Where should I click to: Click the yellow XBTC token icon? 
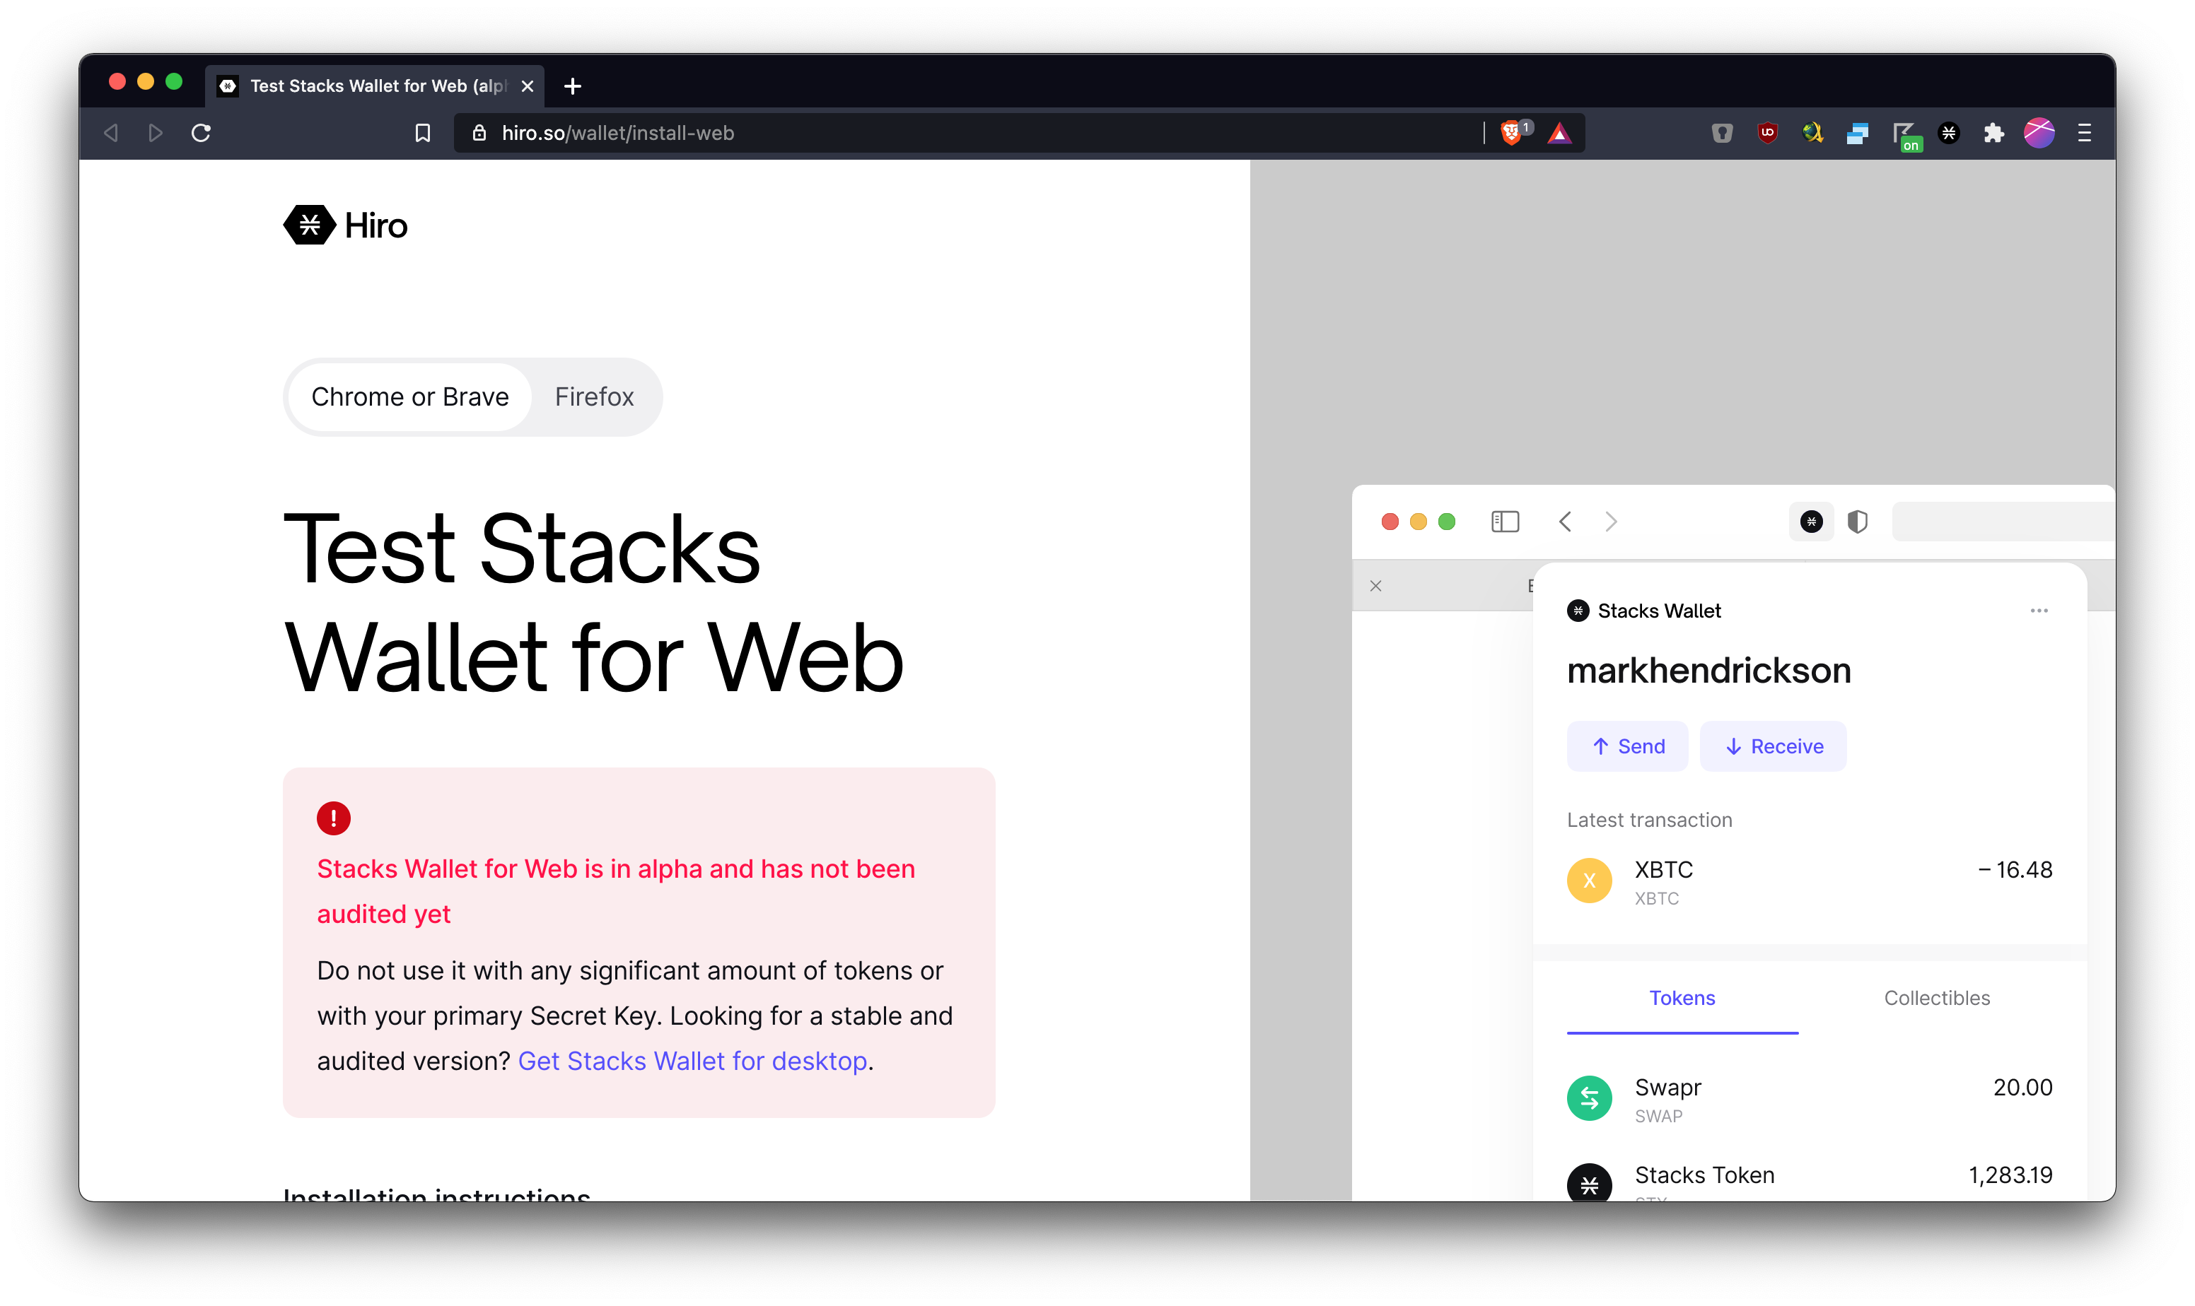[1589, 880]
